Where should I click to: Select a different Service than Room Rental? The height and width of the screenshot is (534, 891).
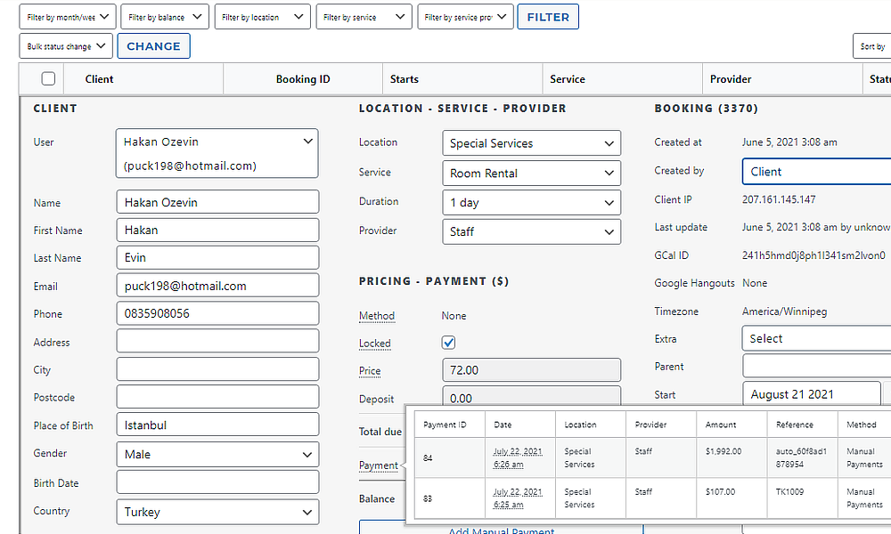click(531, 173)
